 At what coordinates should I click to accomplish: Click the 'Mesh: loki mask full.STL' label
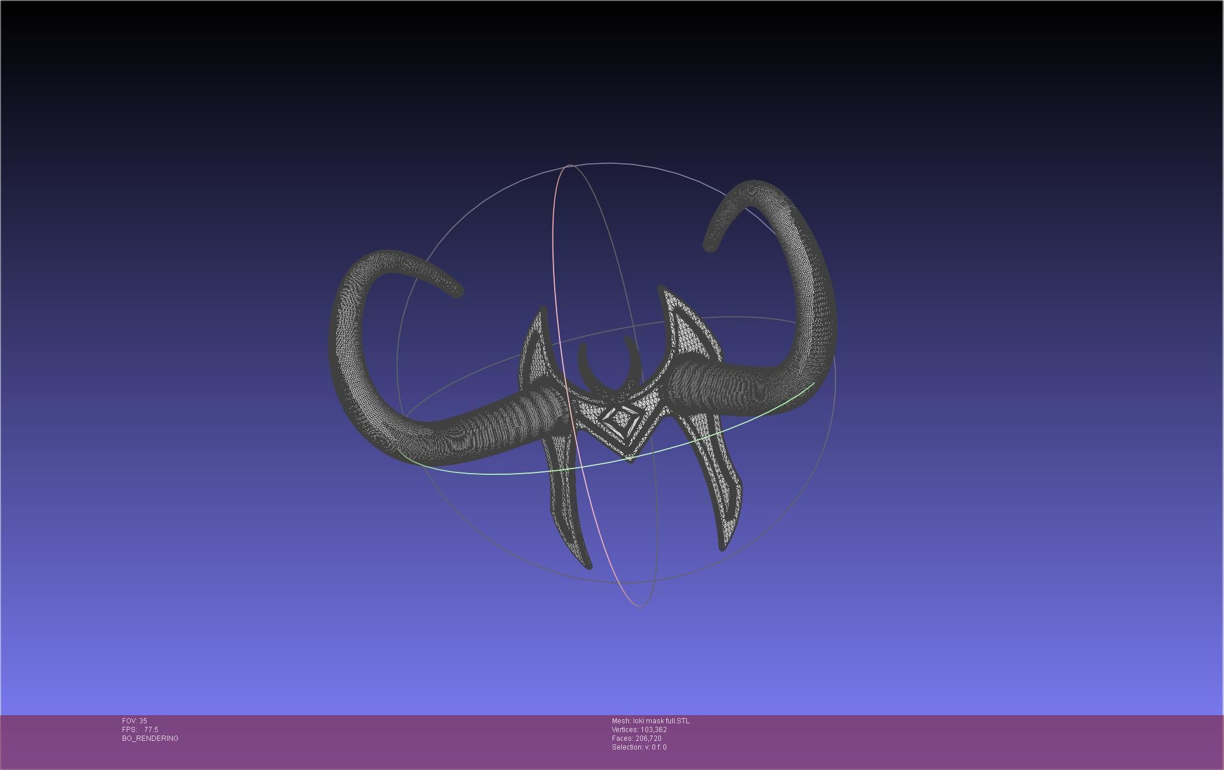click(x=651, y=721)
